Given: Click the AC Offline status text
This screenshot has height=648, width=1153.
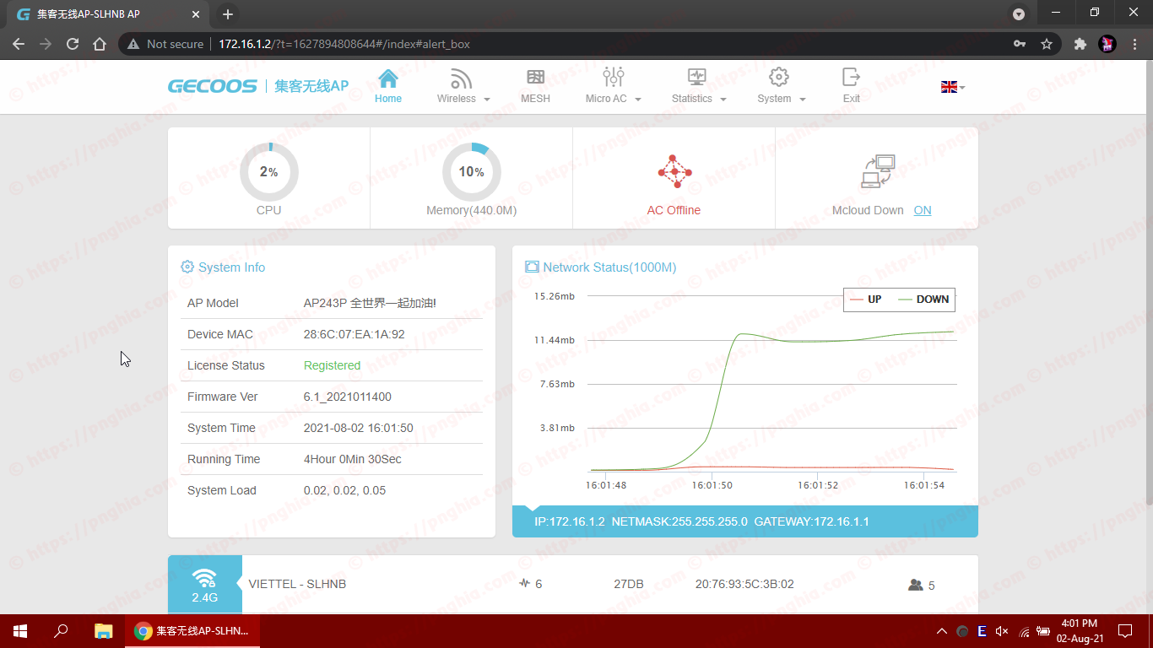Looking at the screenshot, I should (674, 210).
